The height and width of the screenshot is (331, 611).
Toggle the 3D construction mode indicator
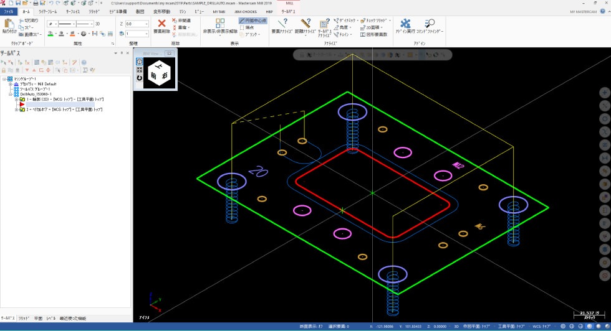point(97,24)
